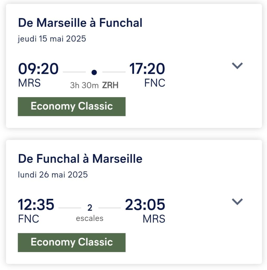Viewport: 267px width, 270px height.
Task: Click the MRS code under 09:20
Action: point(29,83)
